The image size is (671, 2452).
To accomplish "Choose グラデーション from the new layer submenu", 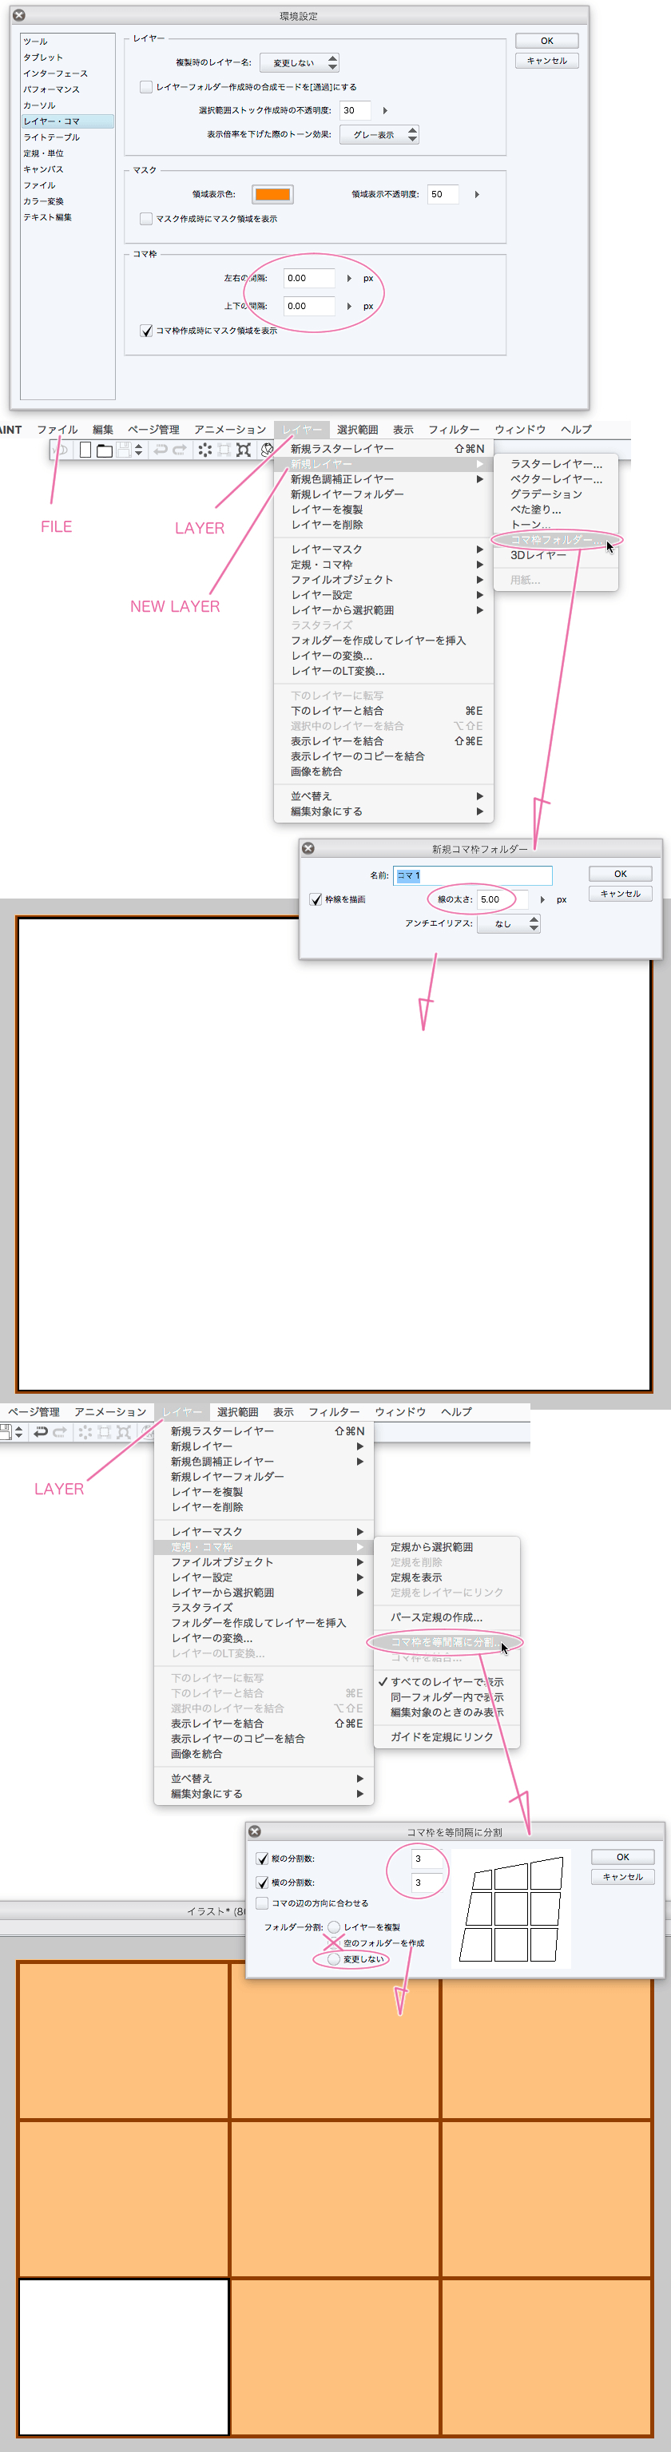I will click(x=556, y=495).
